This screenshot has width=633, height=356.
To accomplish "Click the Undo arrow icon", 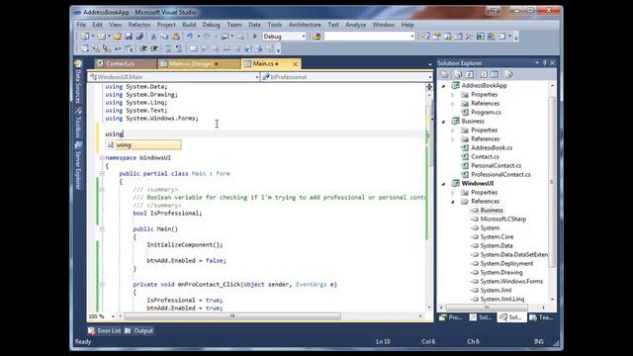I will 189,37.
